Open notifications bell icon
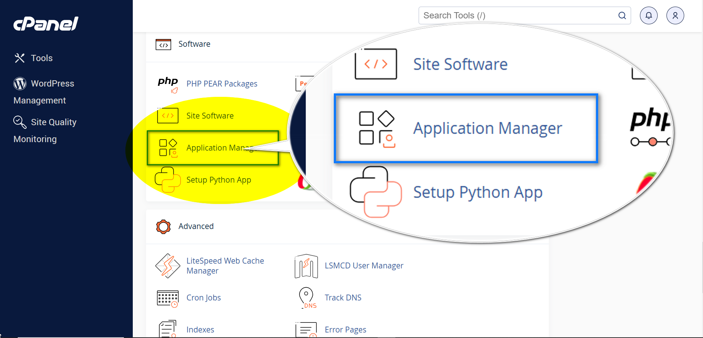 pos(648,15)
